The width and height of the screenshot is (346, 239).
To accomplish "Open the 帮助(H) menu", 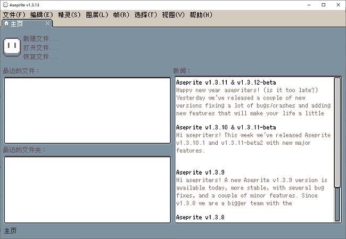I will [201, 14].
